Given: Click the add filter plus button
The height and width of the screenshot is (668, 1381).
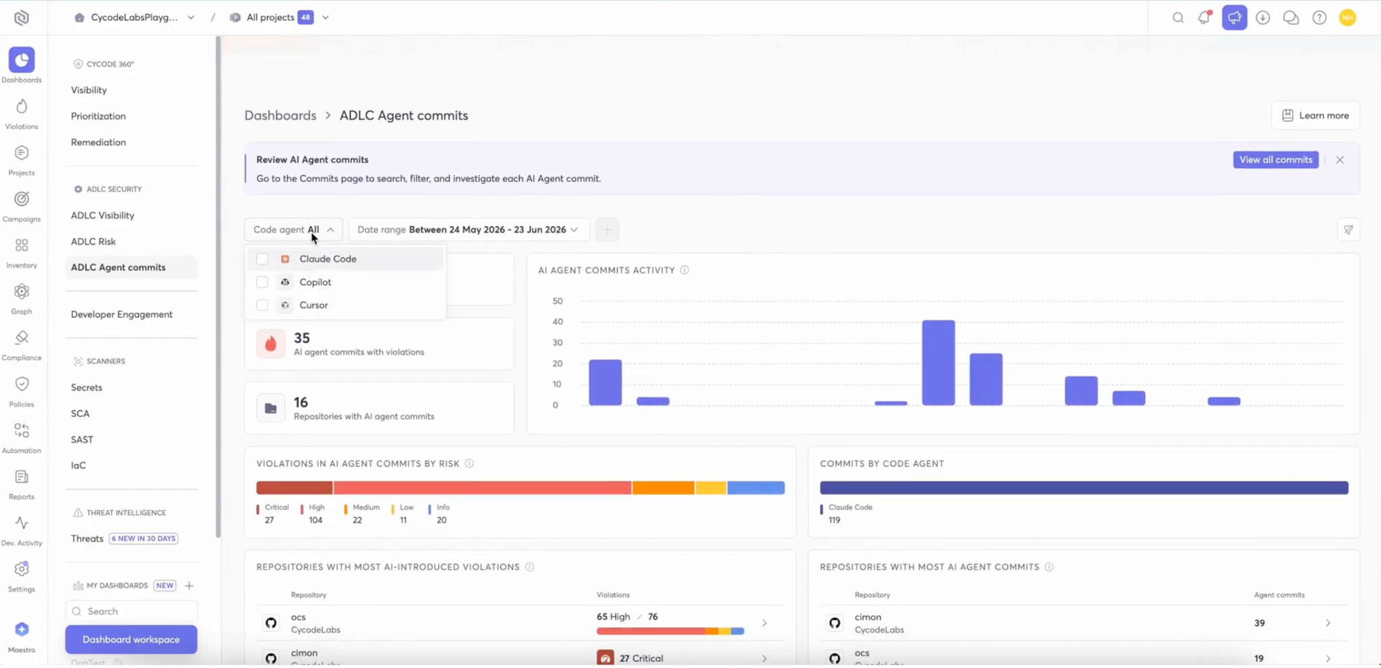Looking at the screenshot, I should pos(608,230).
